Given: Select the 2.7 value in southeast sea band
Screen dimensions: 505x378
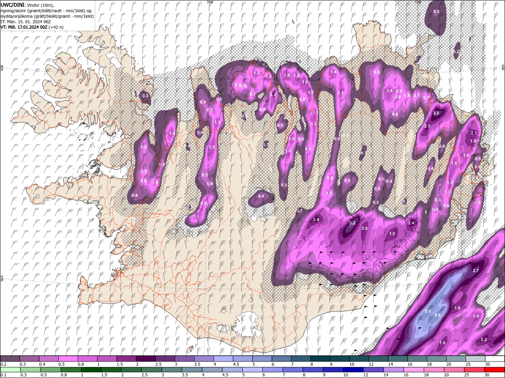Looking at the screenshot, I should [476, 271].
